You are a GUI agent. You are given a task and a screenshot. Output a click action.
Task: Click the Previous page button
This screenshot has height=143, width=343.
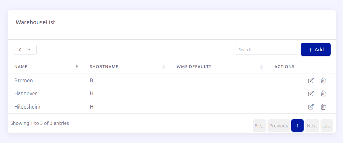click(x=279, y=125)
